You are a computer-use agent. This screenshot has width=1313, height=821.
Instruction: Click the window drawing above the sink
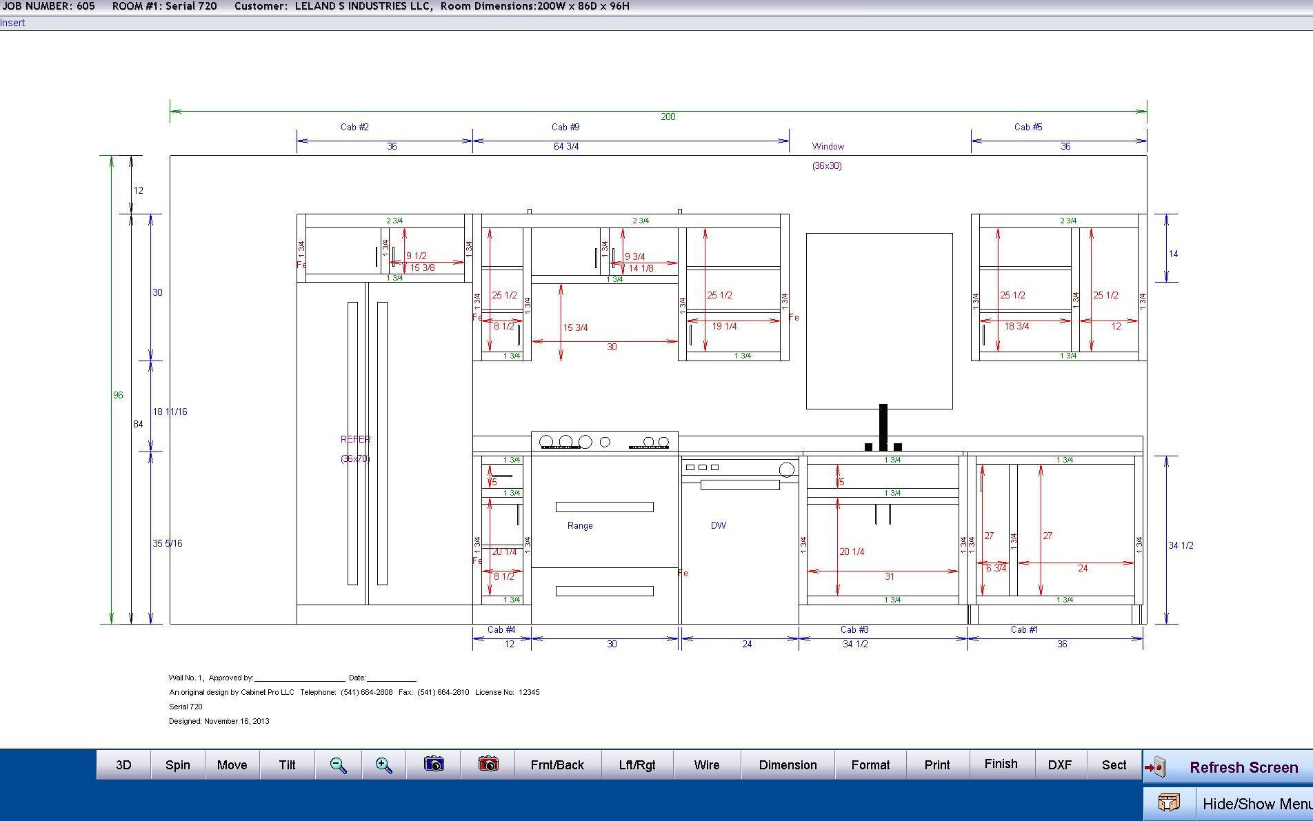pos(879,321)
